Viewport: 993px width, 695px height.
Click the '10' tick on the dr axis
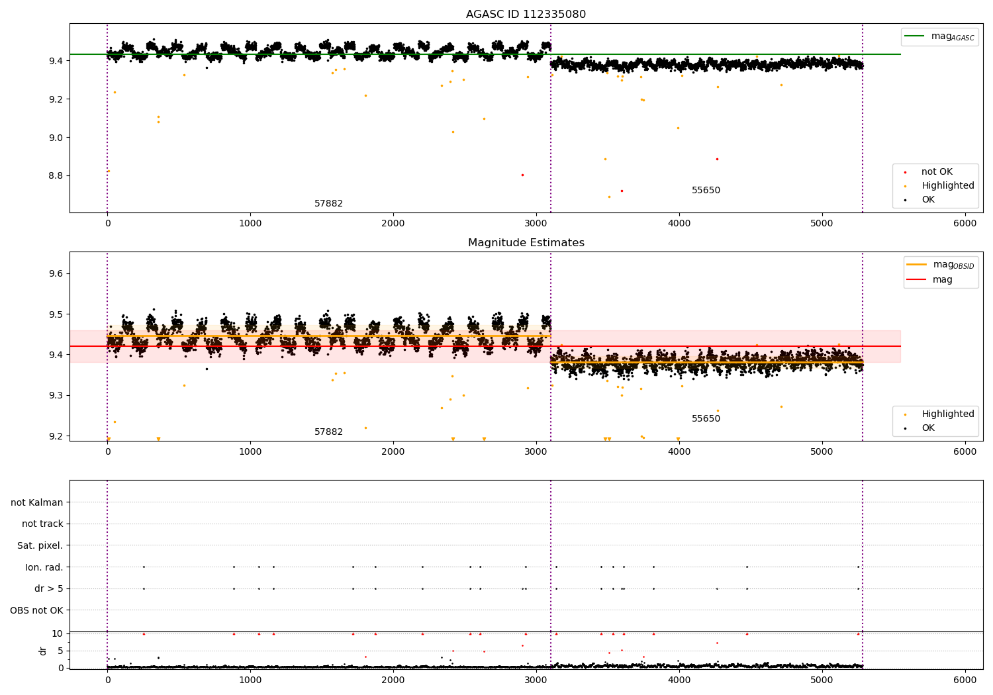pos(58,634)
